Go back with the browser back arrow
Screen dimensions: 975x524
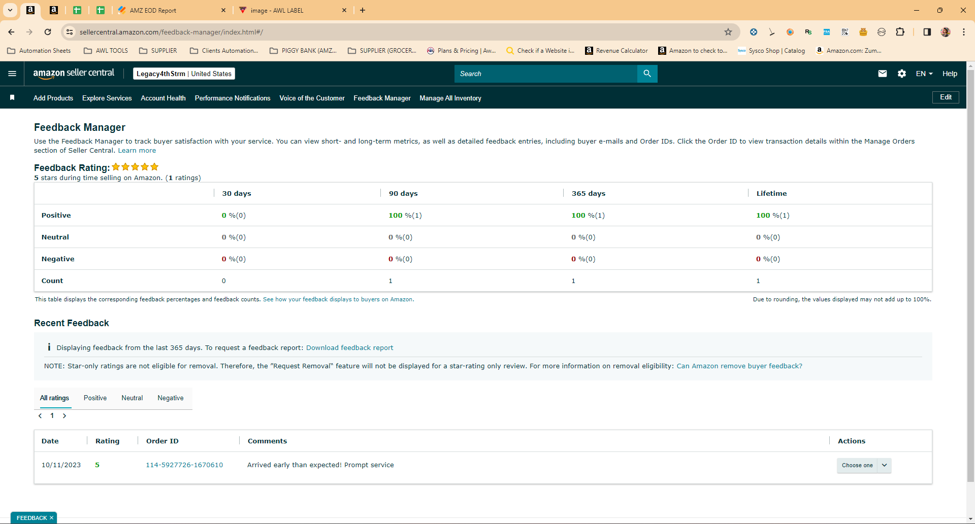coord(11,32)
